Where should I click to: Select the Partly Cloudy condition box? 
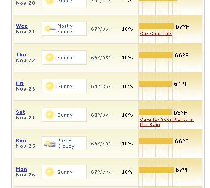[x=64, y=143]
